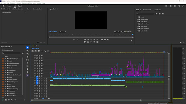The width and height of the screenshot is (186, 104).
Task: Open timeline display settings wrench
Action: [x=45, y=51]
